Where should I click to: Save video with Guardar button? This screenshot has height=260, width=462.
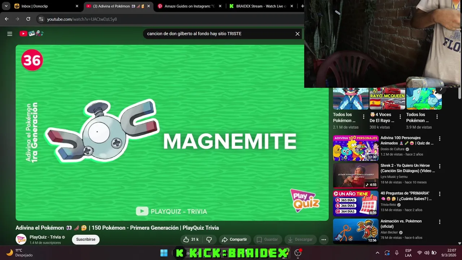[x=267, y=239]
